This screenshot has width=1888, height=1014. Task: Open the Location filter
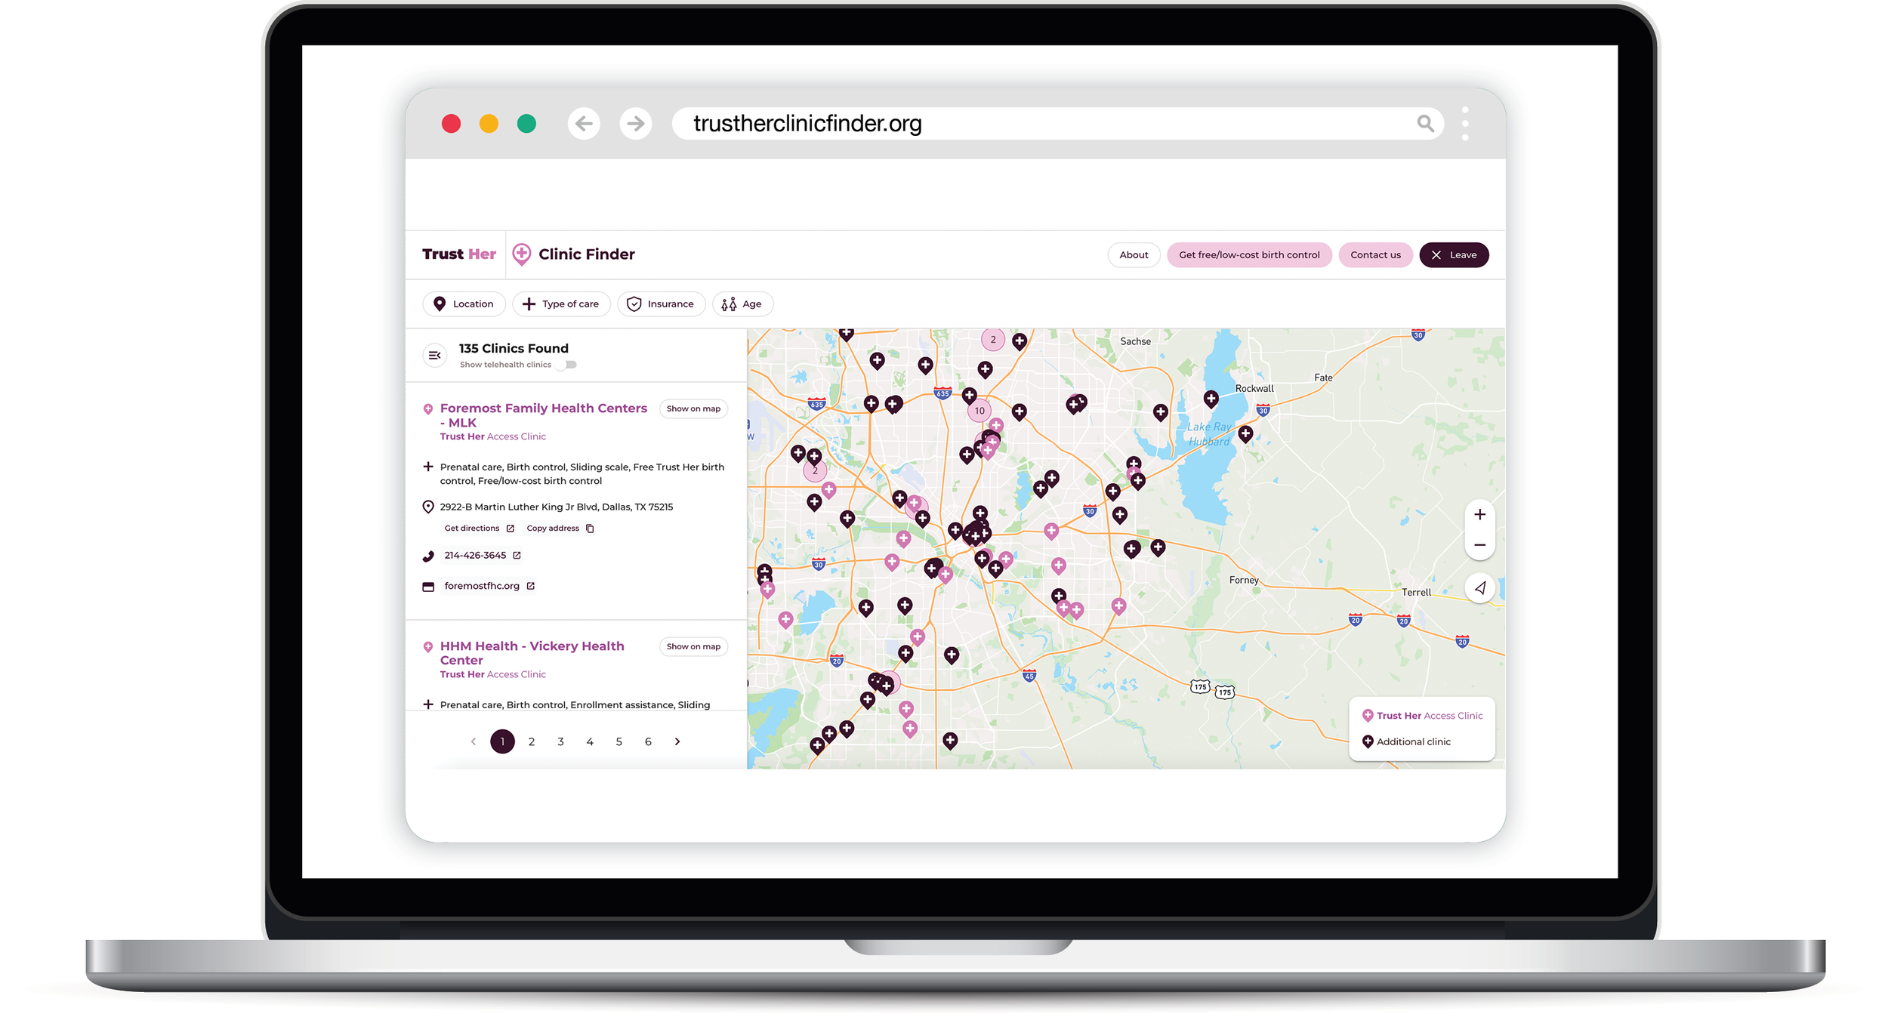464,304
